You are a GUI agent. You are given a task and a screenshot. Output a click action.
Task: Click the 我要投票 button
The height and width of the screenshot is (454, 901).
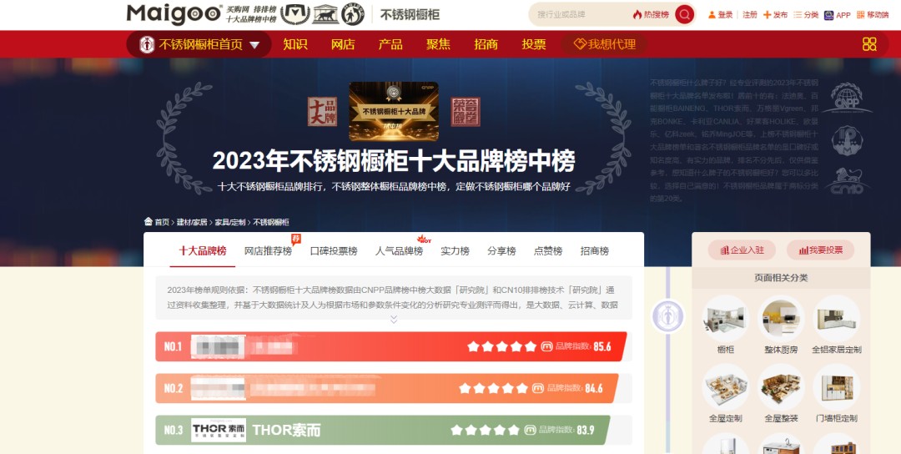coord(821,250)
